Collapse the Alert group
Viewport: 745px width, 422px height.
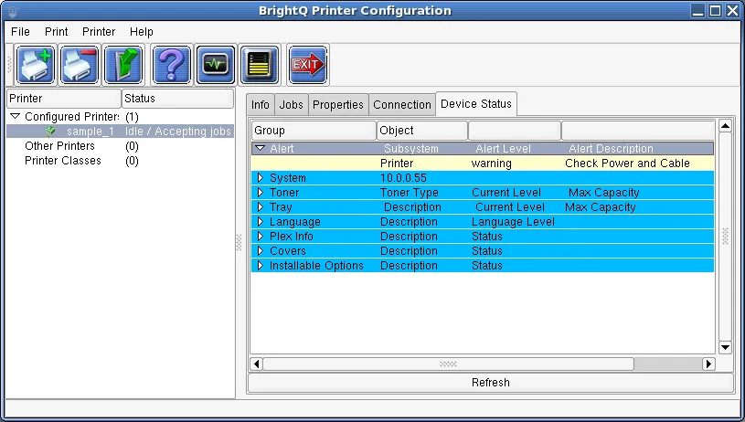(x=260, y=148)
